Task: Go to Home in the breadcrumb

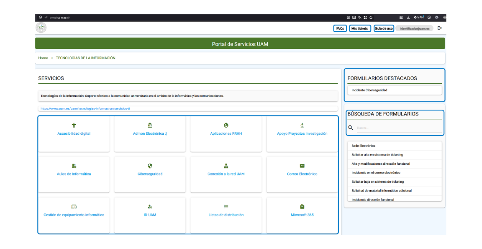Action: tap(43, 58)
